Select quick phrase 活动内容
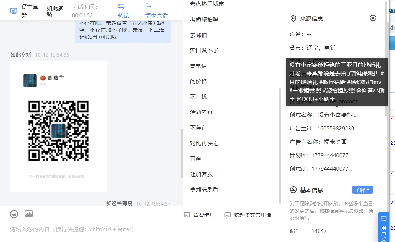This screenshot has width=395, height=242. click(201, 112)
